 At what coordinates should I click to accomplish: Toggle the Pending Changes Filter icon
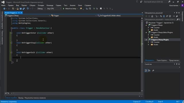click(157, 16)
